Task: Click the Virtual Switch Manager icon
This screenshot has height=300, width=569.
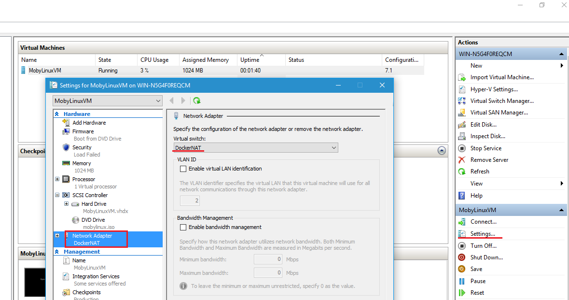Action: tap(461, 101)
